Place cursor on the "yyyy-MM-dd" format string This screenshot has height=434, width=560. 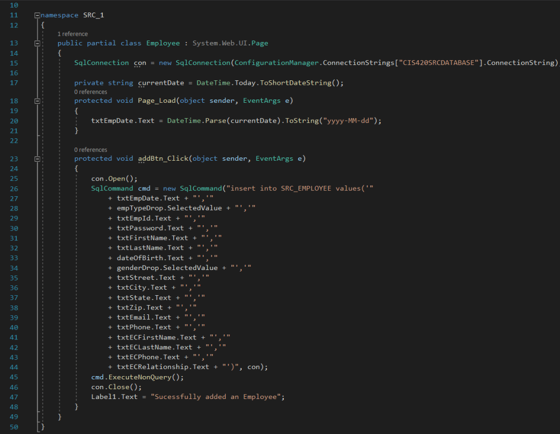coord(347,121)
